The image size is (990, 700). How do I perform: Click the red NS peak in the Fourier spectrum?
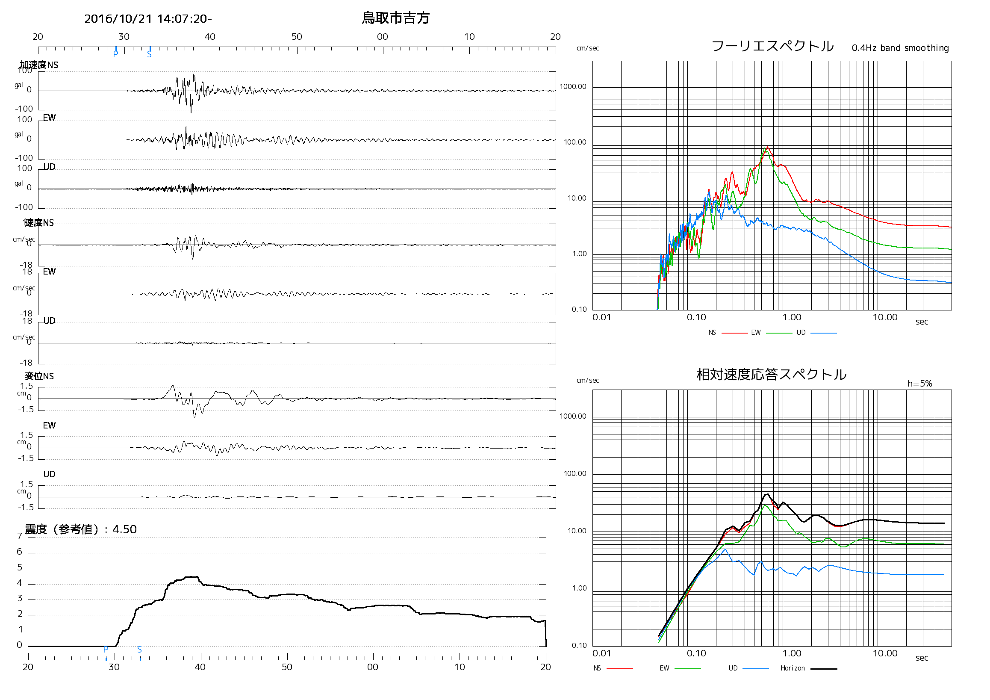click(768, 148)
